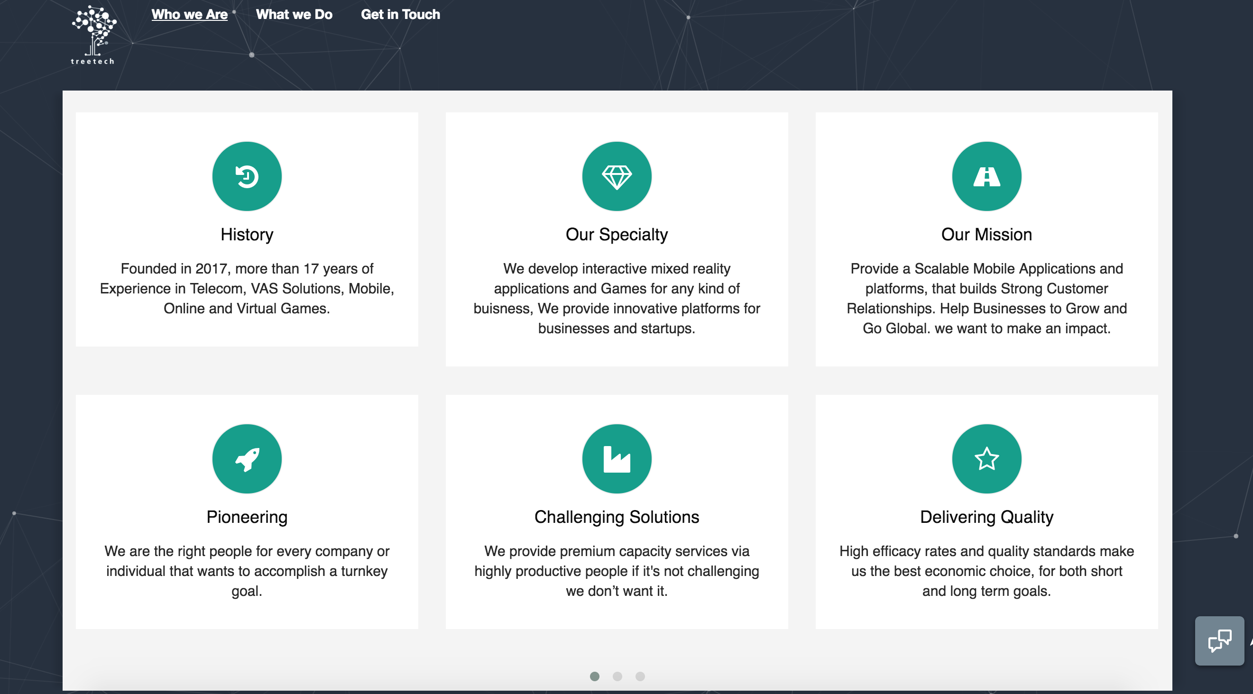Screen dimensions: 1253x694
Task: Open the chat widget icon
Action: (1219, 640)
